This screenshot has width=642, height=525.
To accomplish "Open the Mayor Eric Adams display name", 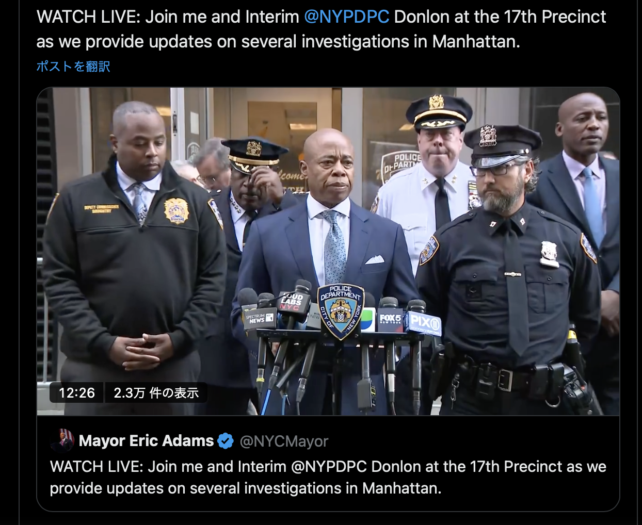I will tap(146, 441).
